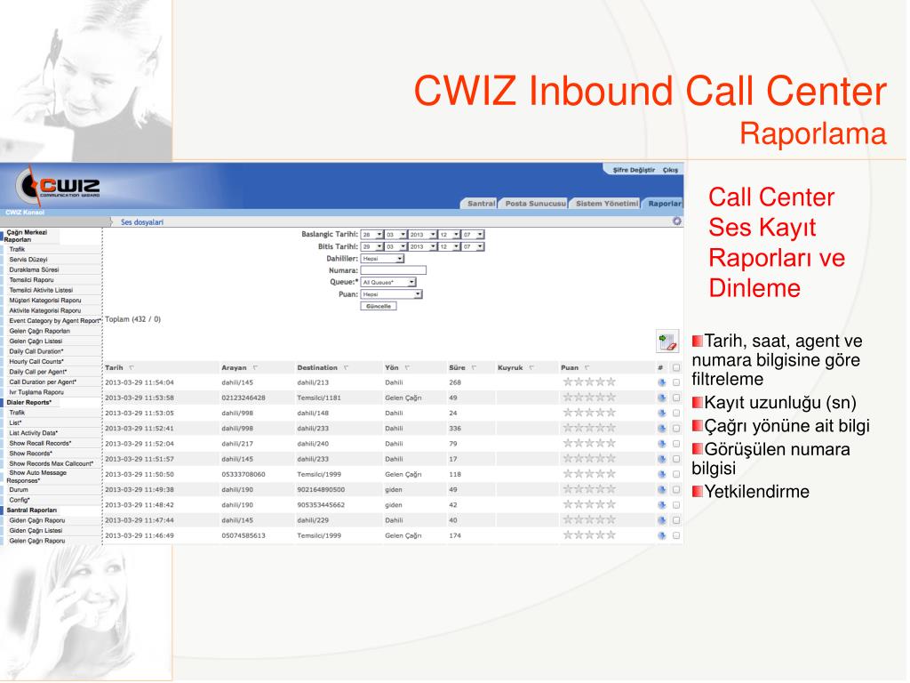Play recording for 11:53:58 row
910x683 pixels.
(x=661, y=398)
